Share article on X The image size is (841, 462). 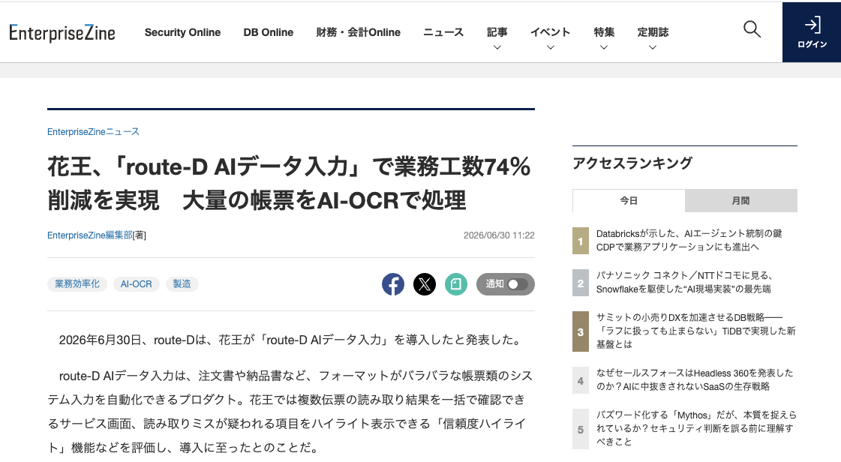click(425, 284)
